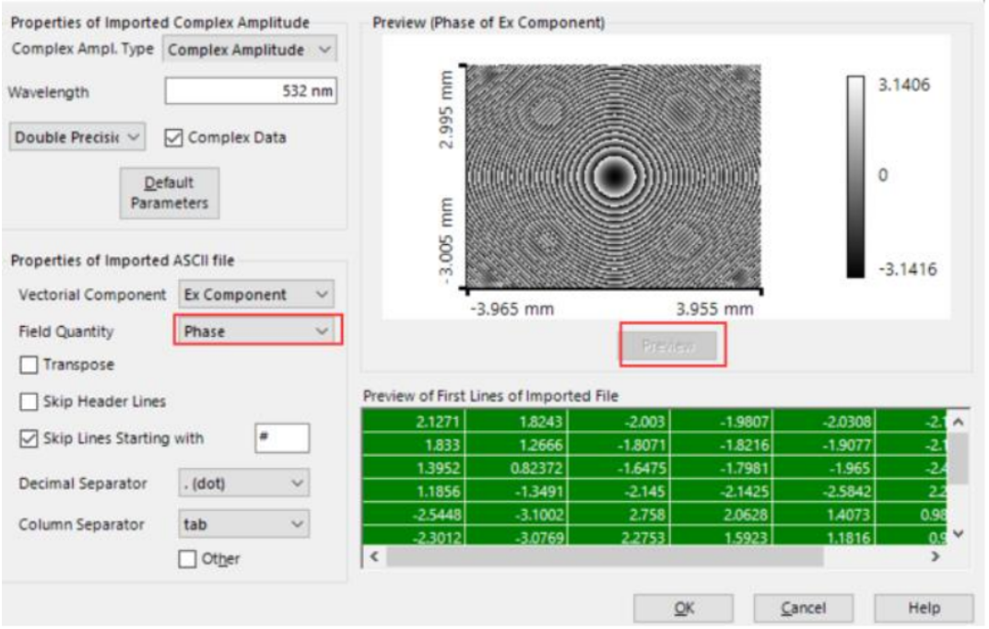
Task: Enable the Transpose checkbox
Action: (29, 365)
